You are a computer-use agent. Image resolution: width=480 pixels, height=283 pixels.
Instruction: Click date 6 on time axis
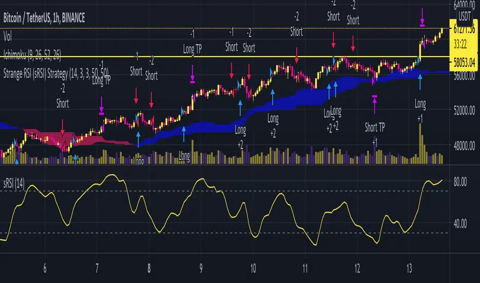(45, 268)
